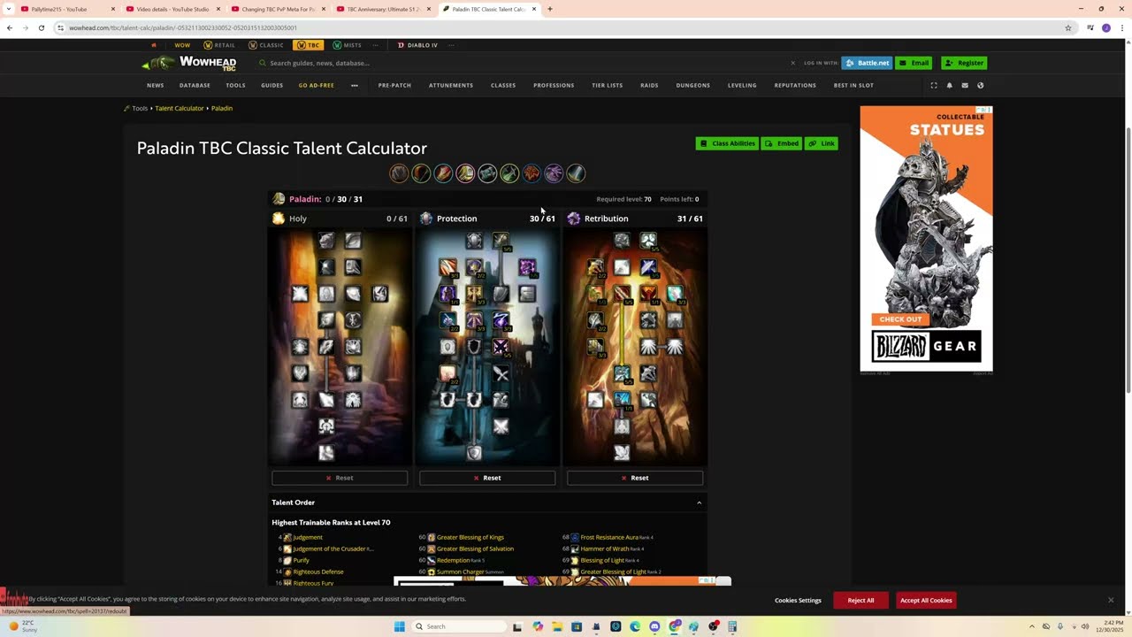The width and height of the screenshot is (1132, 637).
Task: Open the TOOLS navigation menu
Action: click(235, 86)
